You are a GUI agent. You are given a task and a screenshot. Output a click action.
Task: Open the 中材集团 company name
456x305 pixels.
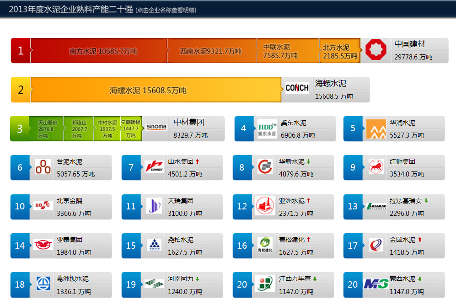click(189, 122)
